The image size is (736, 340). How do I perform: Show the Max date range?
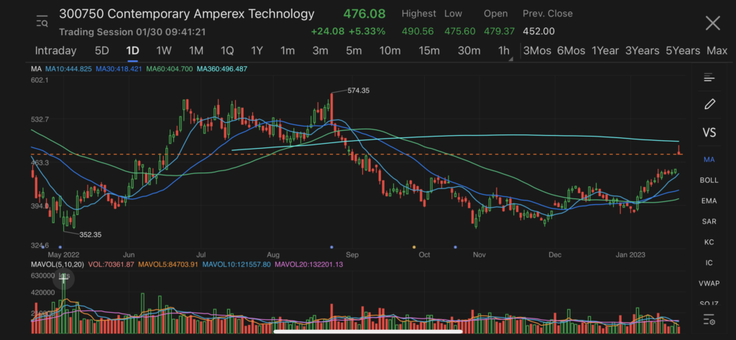[x=717, y=50]
